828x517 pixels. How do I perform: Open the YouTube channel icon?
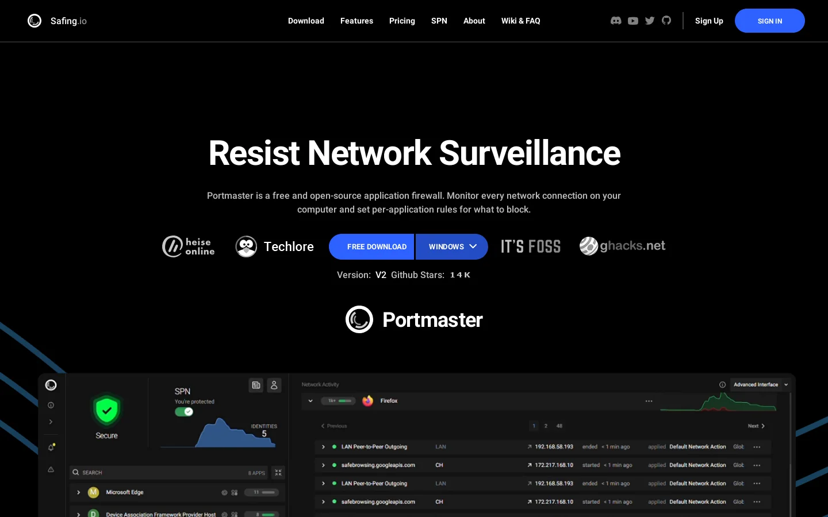coord(633,21)
